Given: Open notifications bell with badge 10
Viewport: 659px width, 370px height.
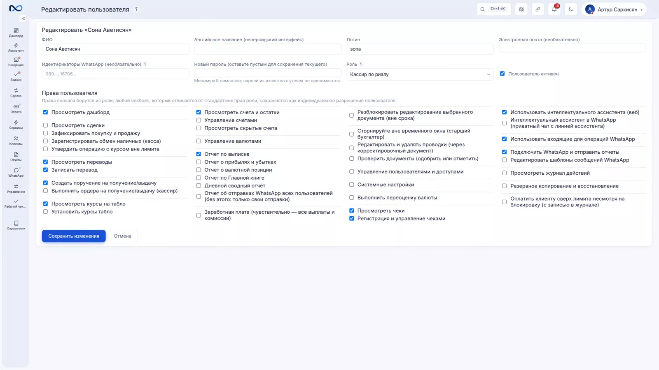Looking at the screenshot, I should (x=554, y=9).
